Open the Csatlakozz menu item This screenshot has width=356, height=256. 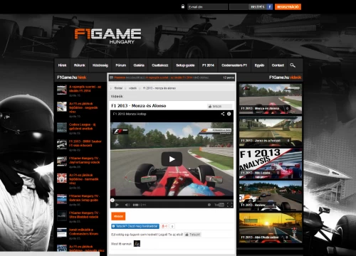coord(160,65)
